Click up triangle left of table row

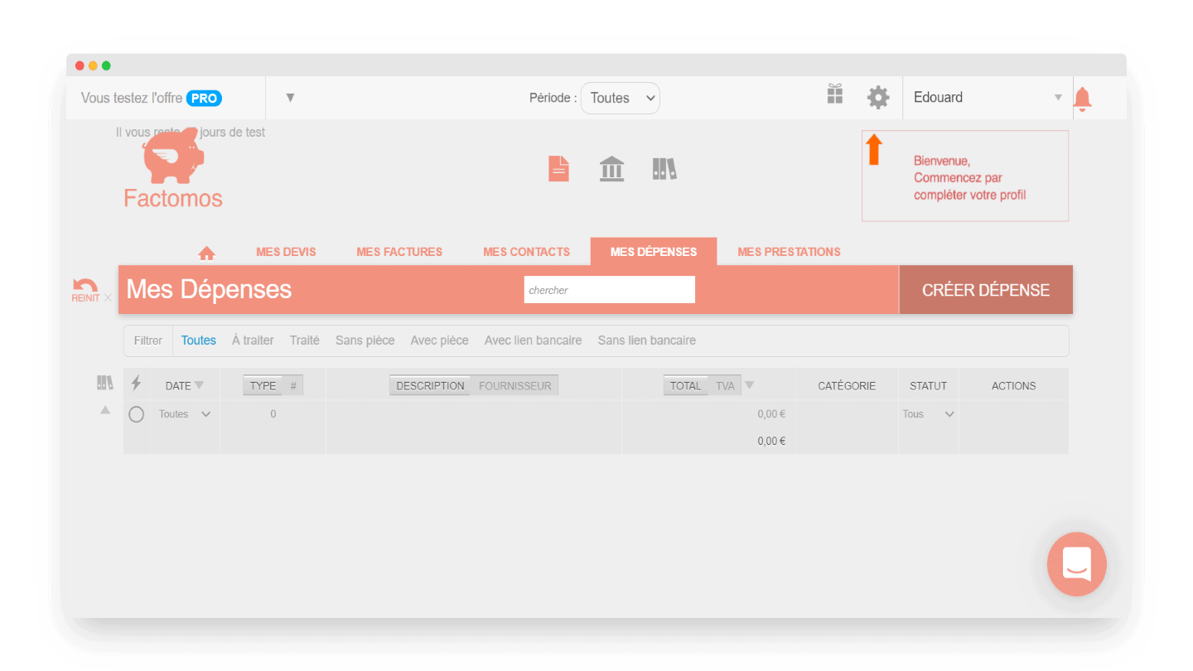105,409
